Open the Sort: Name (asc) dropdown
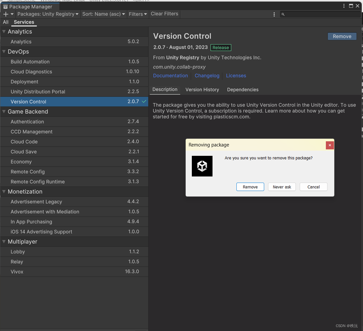The image size is (363, 331). pyautogui.click(x=104, y=14)
